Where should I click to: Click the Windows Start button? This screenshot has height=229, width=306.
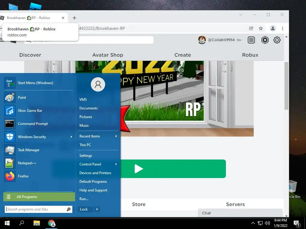tap(7, 223)
